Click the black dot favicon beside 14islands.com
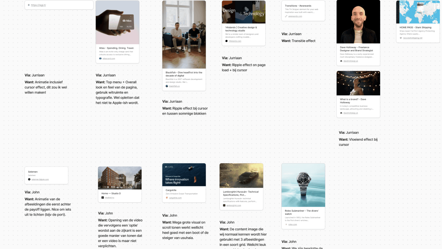This screenshot has height=249, width=442. 227,41
